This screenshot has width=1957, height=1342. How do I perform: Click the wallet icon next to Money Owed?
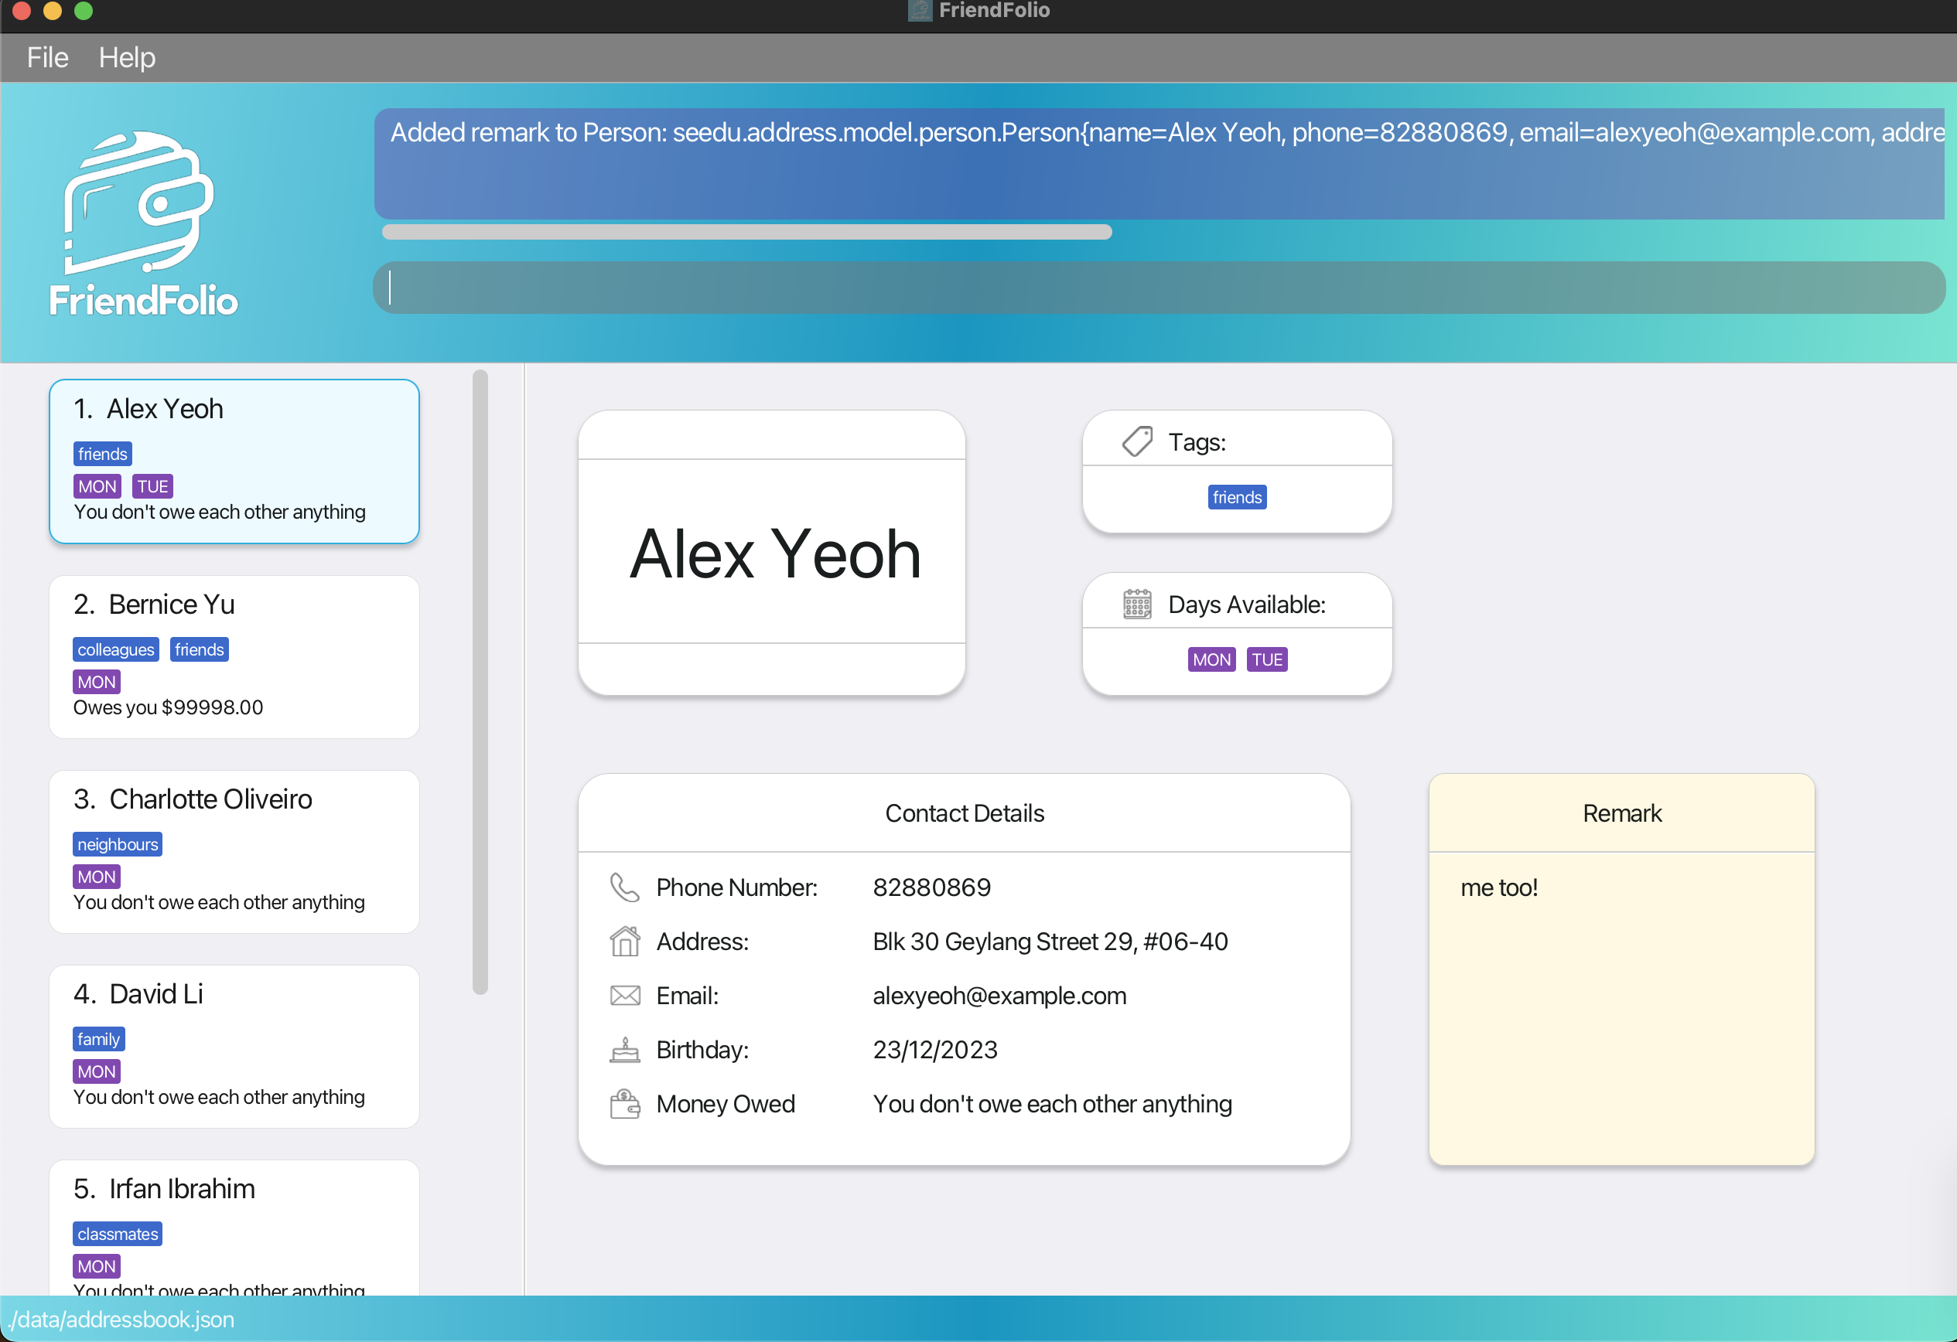tap(625, 1104)
